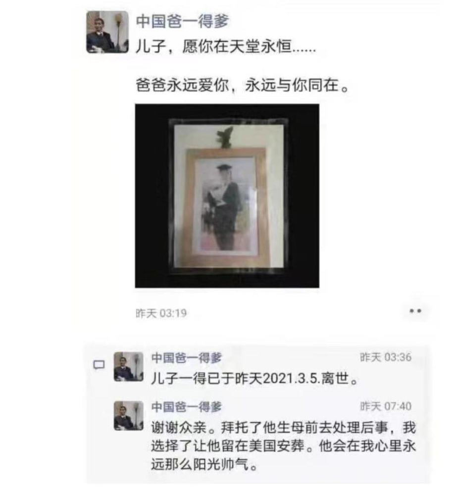This screenshot has height=495, width=460.
Task: Tap the 昨天 07:40 comment timestamp
Action: (386, 406)
